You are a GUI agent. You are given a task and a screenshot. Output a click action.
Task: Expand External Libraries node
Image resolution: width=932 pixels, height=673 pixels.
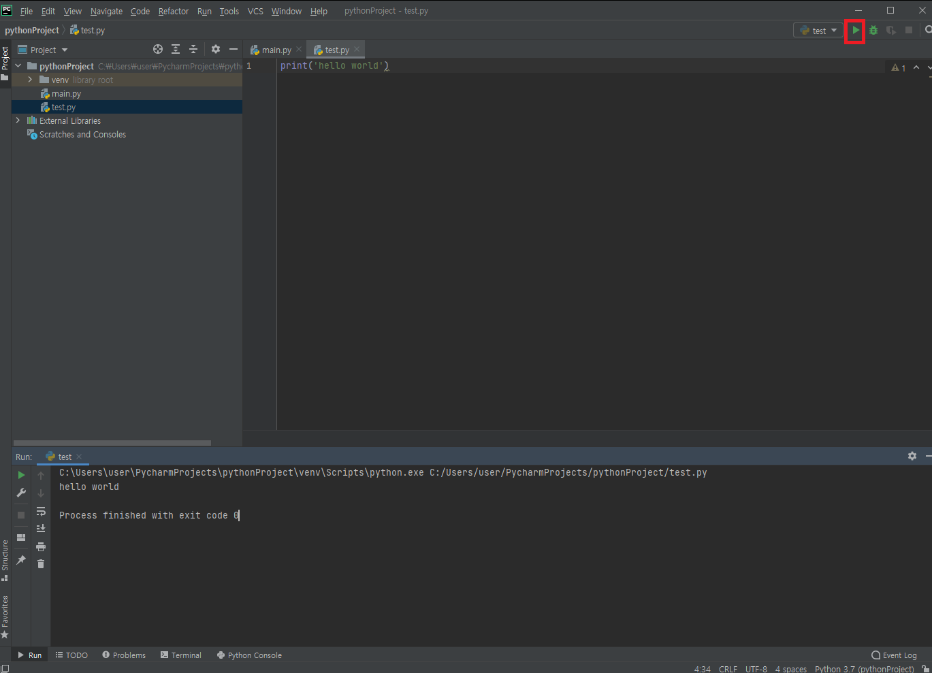pyautogui.click(x=18, y=121)
